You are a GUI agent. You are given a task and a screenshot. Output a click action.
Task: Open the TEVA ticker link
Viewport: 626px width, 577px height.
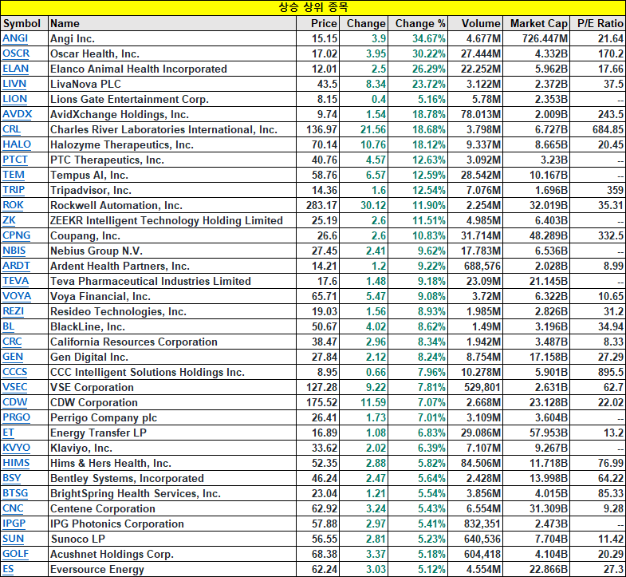pyautogui.click(x=16, y=281)
